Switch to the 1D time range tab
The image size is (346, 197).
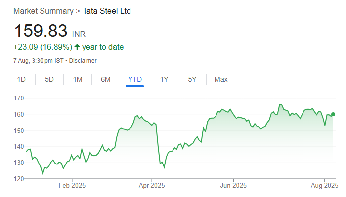(x=21, y=79)
